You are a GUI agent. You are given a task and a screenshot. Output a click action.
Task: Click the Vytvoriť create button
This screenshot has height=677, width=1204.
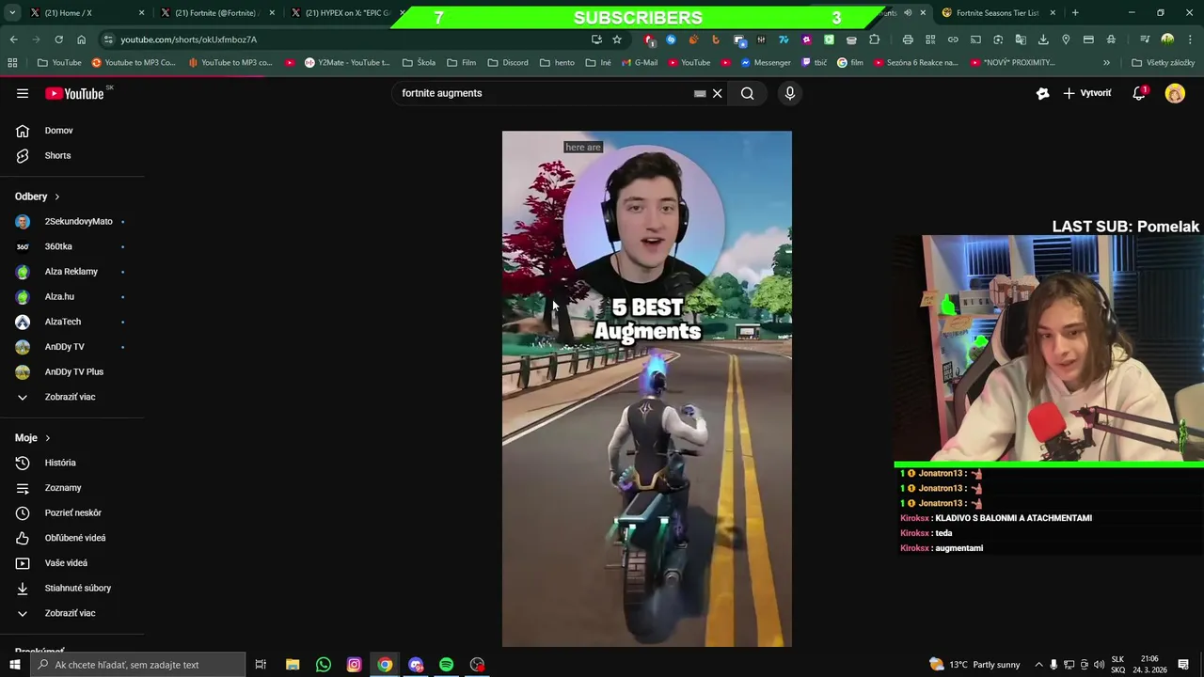(1086, 93)
